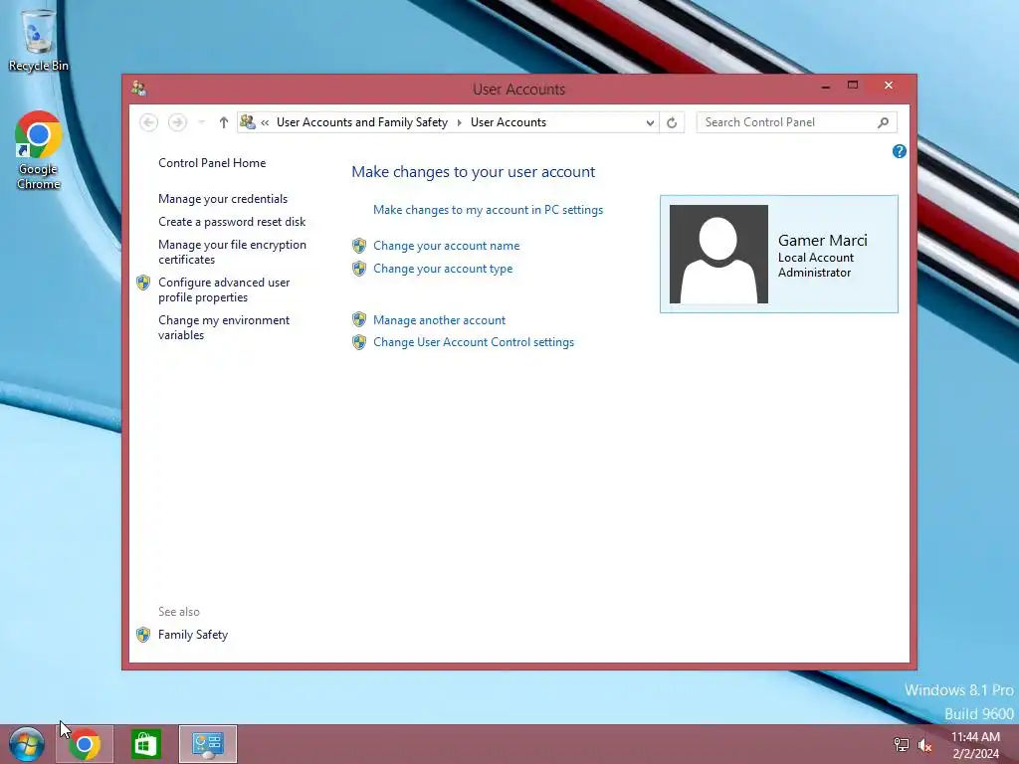Click shield icon beside Change User Account Control
1019x764 pixels.
click(359, 342)
